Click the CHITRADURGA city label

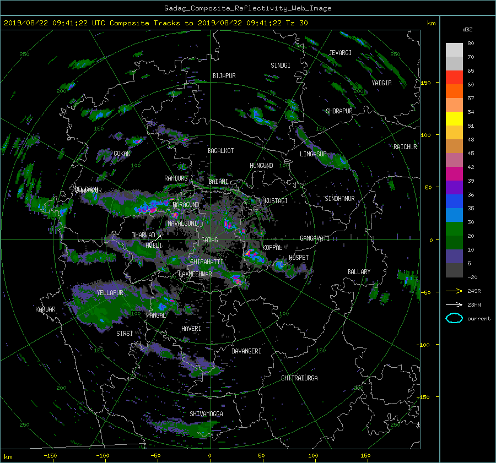click(x=299, y=378)
